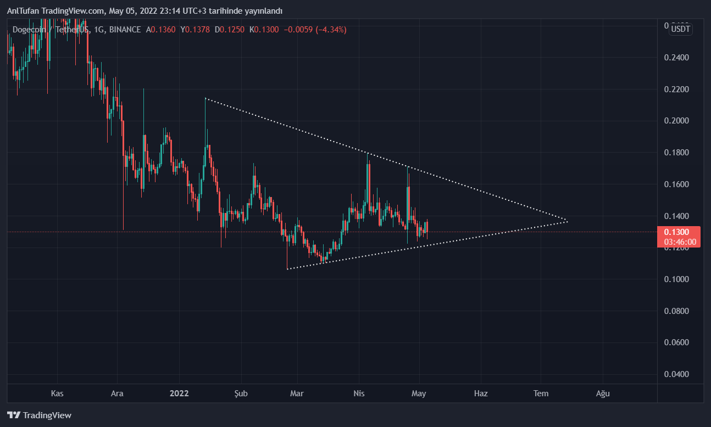Click the TradingView logo icon at bottom-left
This screenshot has height=427, width=711.
14,415
